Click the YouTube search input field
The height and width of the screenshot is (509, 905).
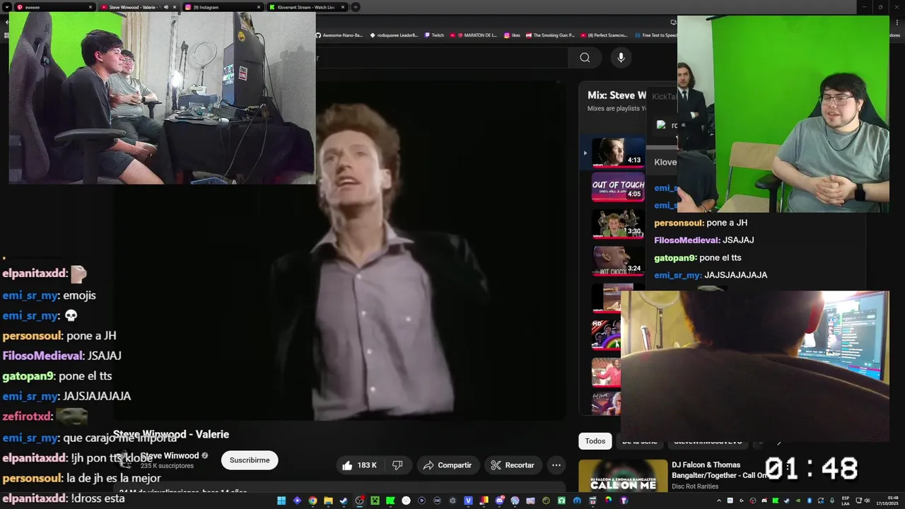pos(442,58)
